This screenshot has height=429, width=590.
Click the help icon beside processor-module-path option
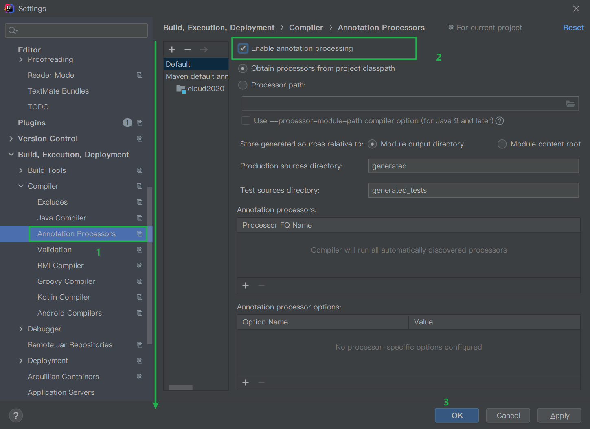click(x=500, y=121)
